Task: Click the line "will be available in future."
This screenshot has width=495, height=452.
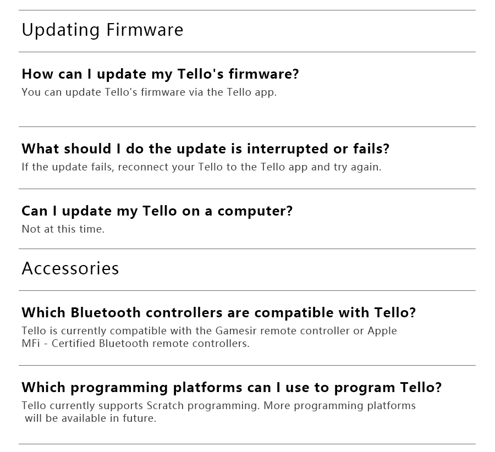Action: click(91, 418)
